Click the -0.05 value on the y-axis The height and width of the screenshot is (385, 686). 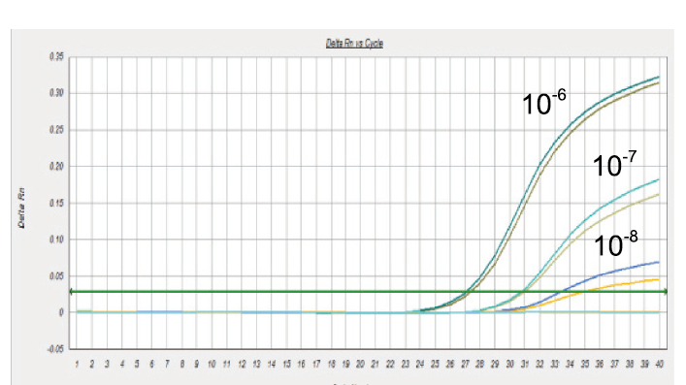(55, 349)
